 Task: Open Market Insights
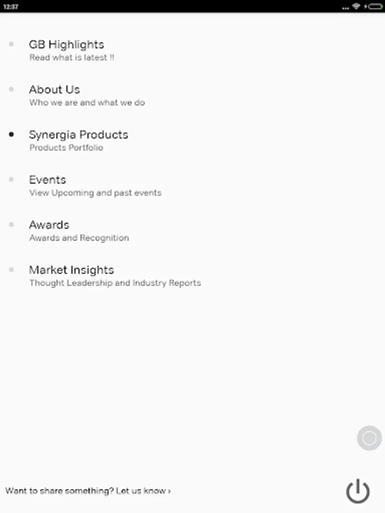tap(71, 270)
